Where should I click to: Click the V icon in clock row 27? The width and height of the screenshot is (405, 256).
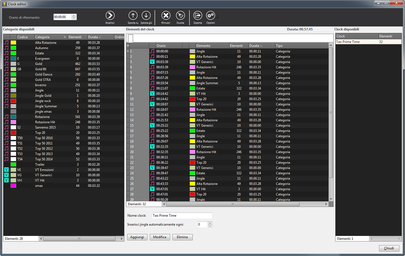pos(152,189)
